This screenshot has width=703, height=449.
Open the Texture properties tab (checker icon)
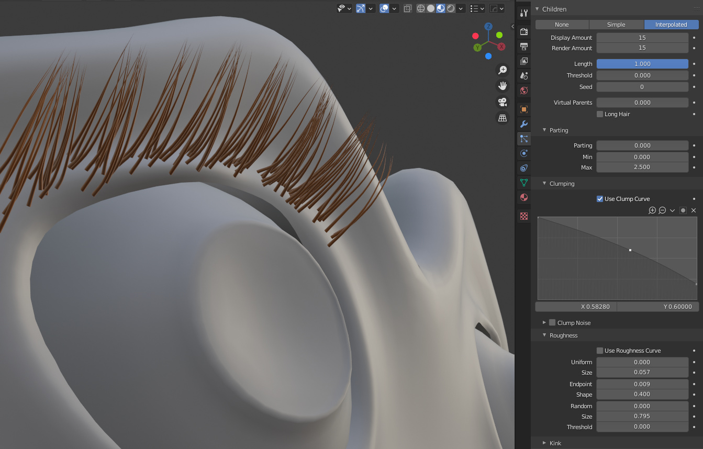coord(523,216)
